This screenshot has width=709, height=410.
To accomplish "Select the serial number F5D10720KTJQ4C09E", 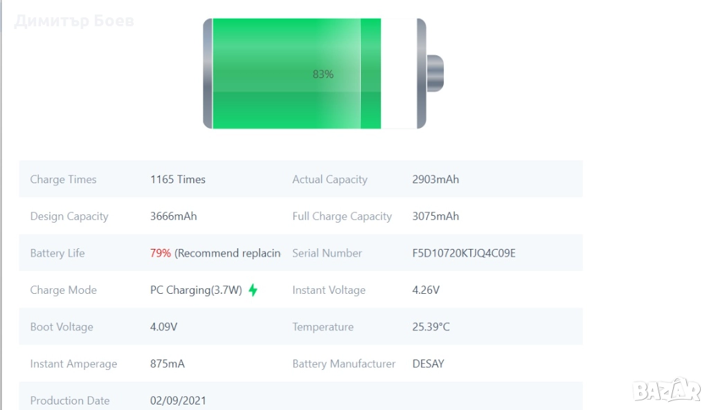I will pyautogui.click(x=464, y=253).
